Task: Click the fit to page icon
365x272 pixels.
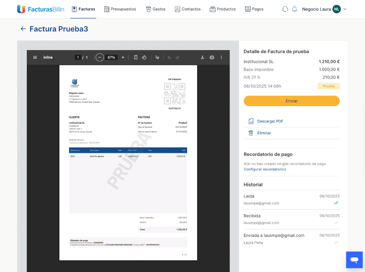Action: pos(136,57)
